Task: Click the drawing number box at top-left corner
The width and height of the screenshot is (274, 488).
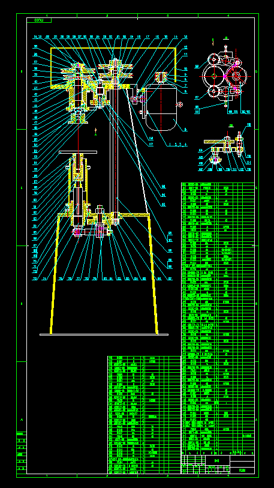Action: tap(39, 20)
